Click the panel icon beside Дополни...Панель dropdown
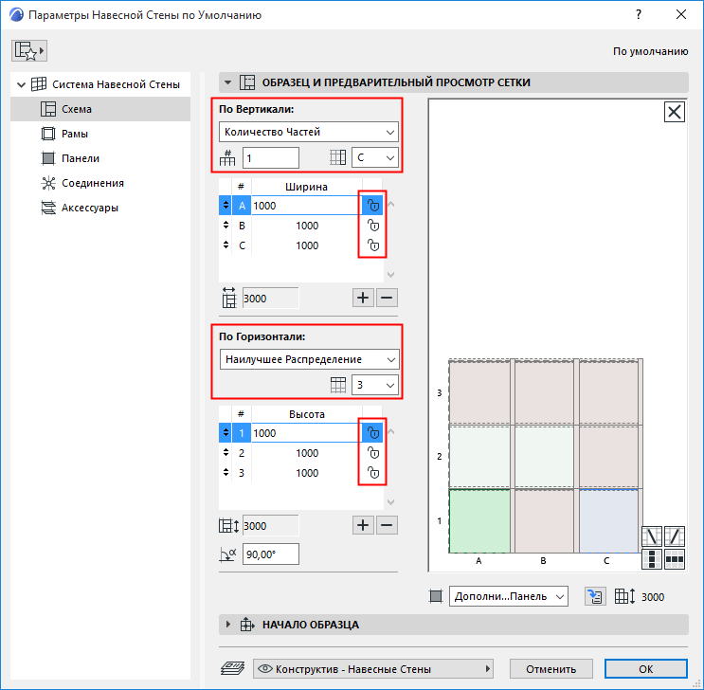The width and height of the screenshot is (704, 690). (x=436, y=596)
